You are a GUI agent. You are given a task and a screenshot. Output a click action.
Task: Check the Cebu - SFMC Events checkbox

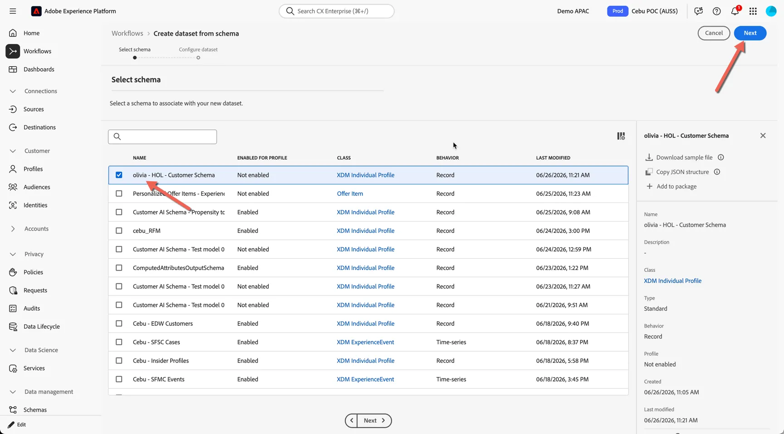coord(119,379)
